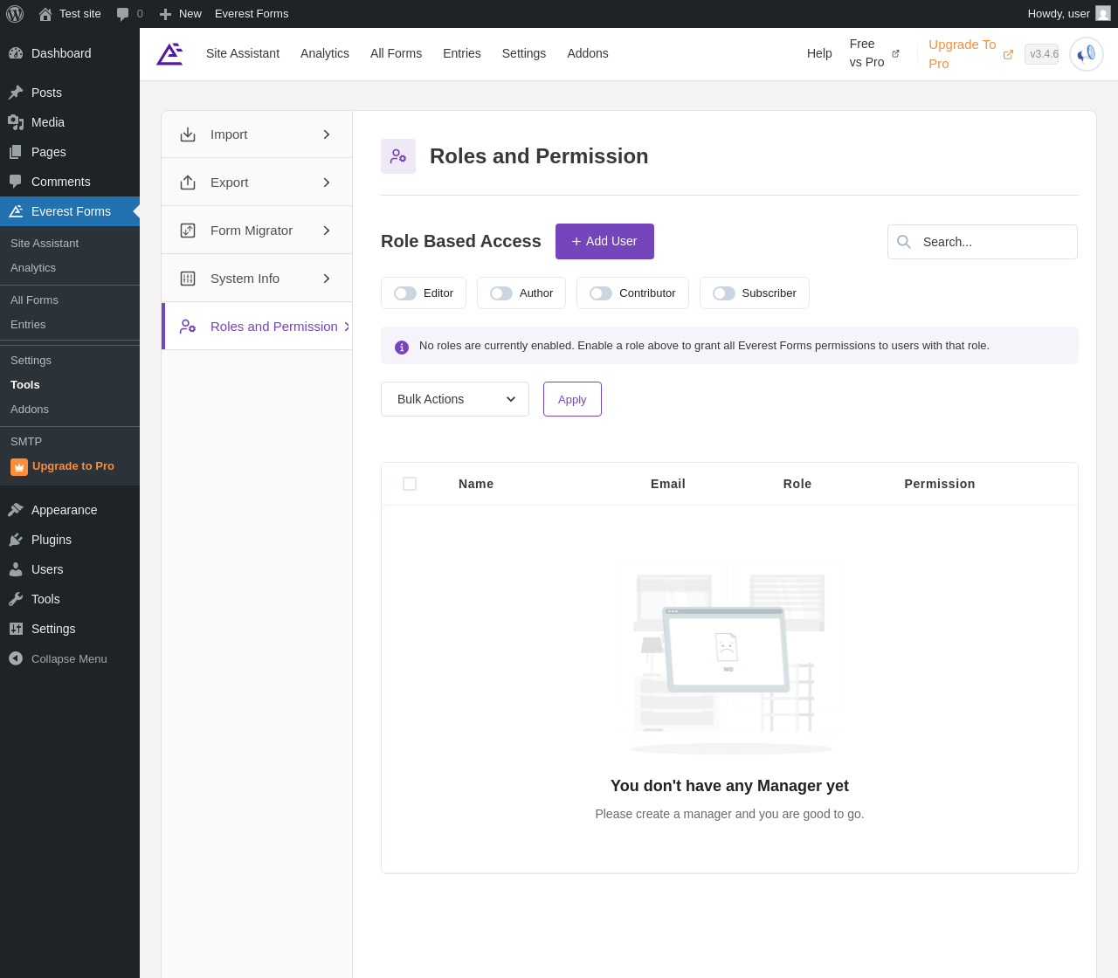Click the user avatar beside Howdy
This screenshot has width=1118, height=978.
coord(1103,13)
